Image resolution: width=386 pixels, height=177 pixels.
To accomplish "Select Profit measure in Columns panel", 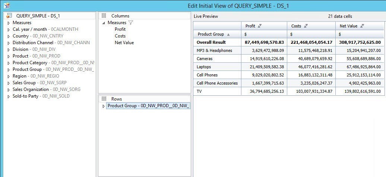I will click(120, 29).
